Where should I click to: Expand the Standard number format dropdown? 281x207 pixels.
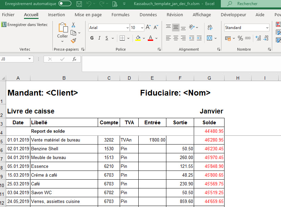tap(267, 28)
